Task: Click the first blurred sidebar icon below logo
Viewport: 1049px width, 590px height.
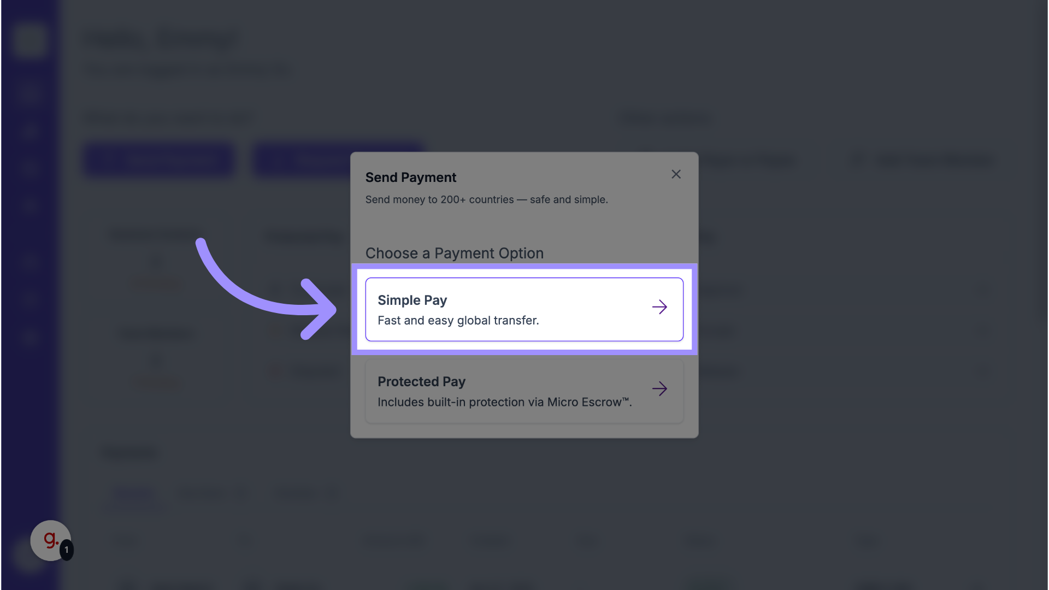Action: [29, 93]
